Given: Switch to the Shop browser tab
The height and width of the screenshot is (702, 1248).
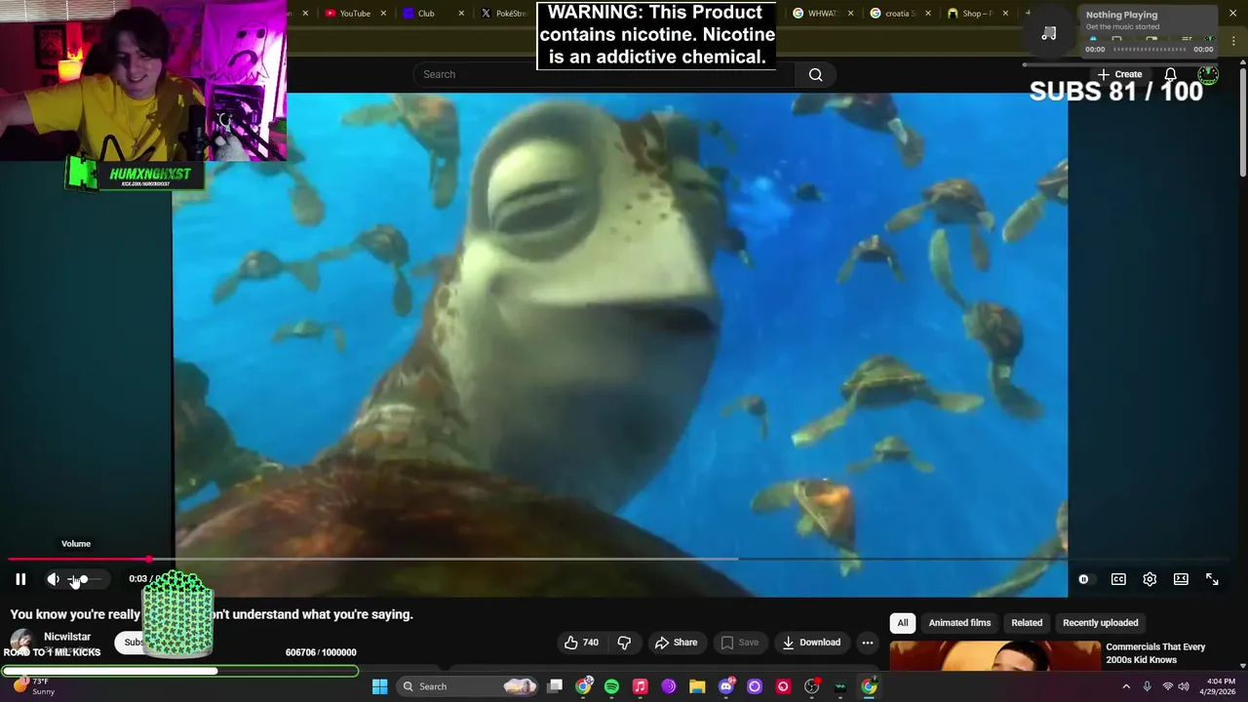Looking at the screenshot, I should tap(976, 14).
